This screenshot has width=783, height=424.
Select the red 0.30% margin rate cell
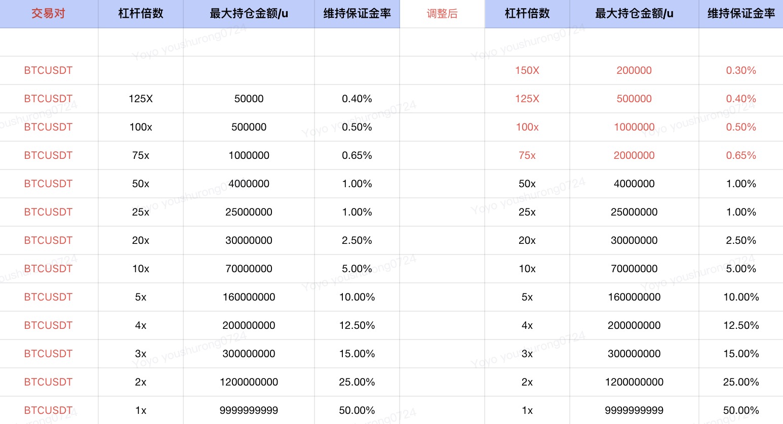pyautogui.click(x=741, y=70)
